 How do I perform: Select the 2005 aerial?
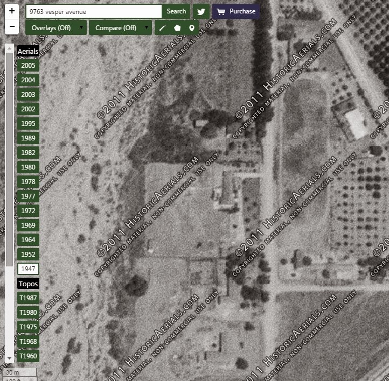[28, 66]
